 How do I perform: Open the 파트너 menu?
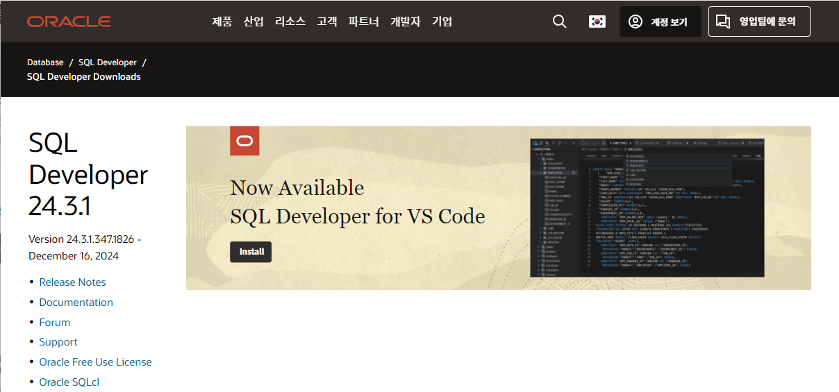coord(363,22)
